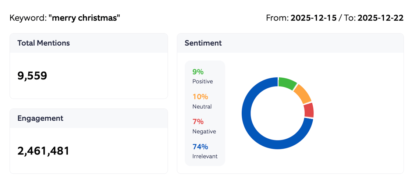Click the blue 74% percentage value
The image size is (412, 181).
pos(200,146)
